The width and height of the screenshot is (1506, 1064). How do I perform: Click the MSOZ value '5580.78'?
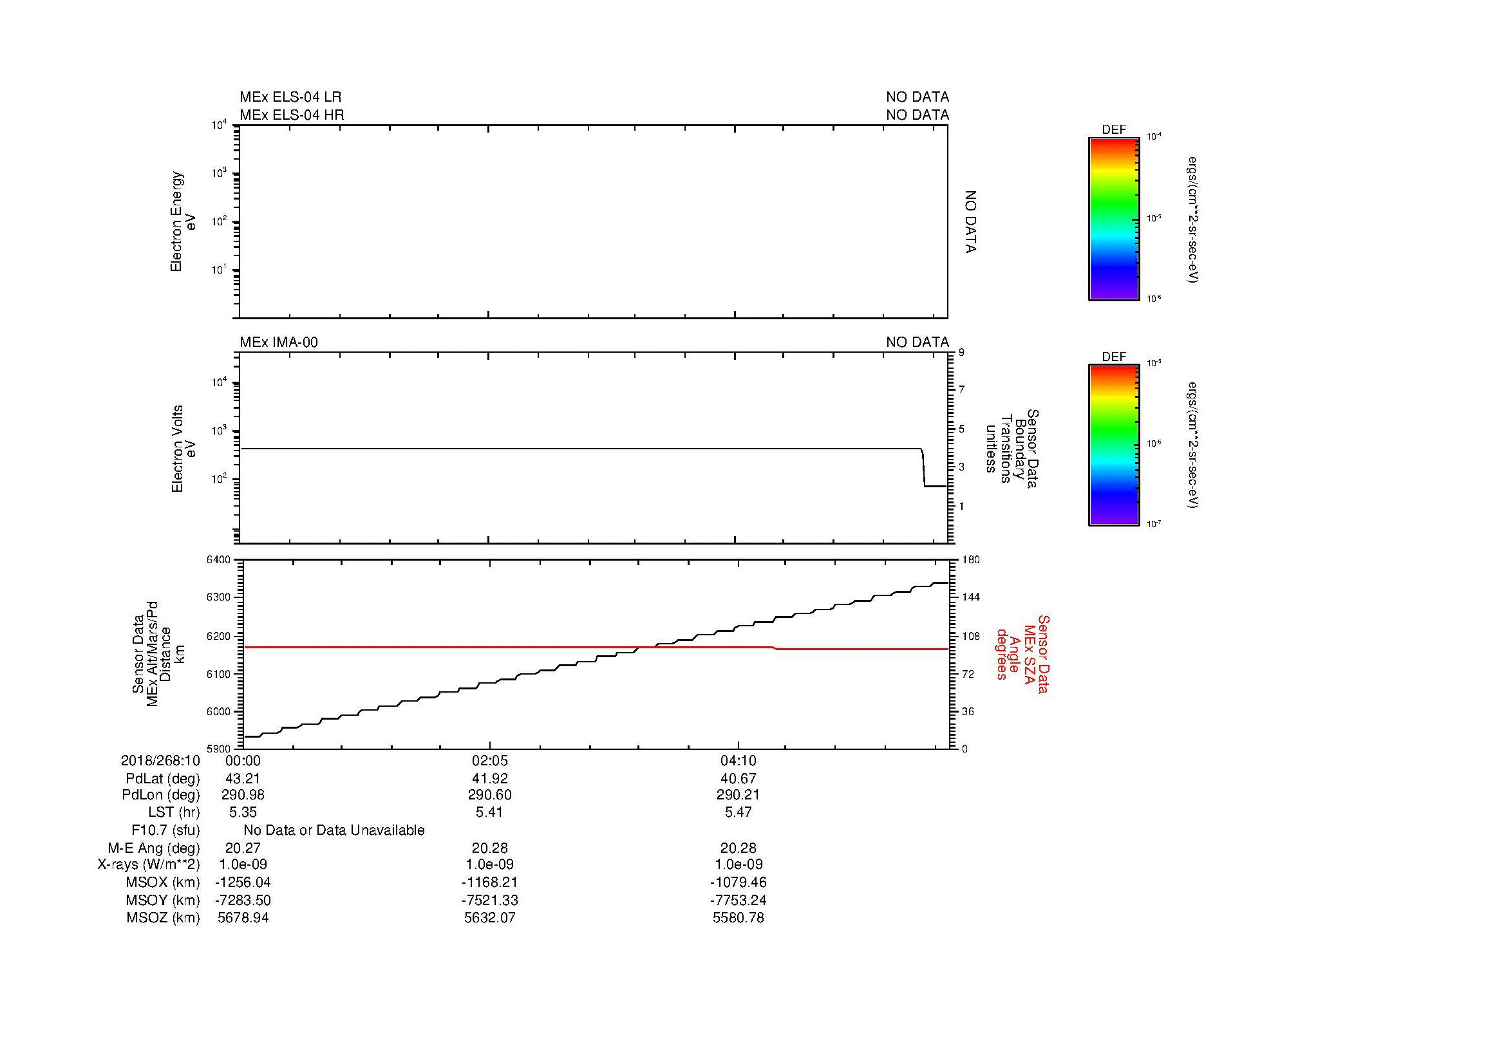tap(739, 918)
